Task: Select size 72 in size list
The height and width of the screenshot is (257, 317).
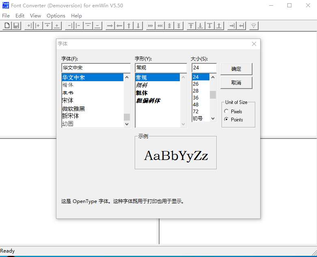Action: 201,111
